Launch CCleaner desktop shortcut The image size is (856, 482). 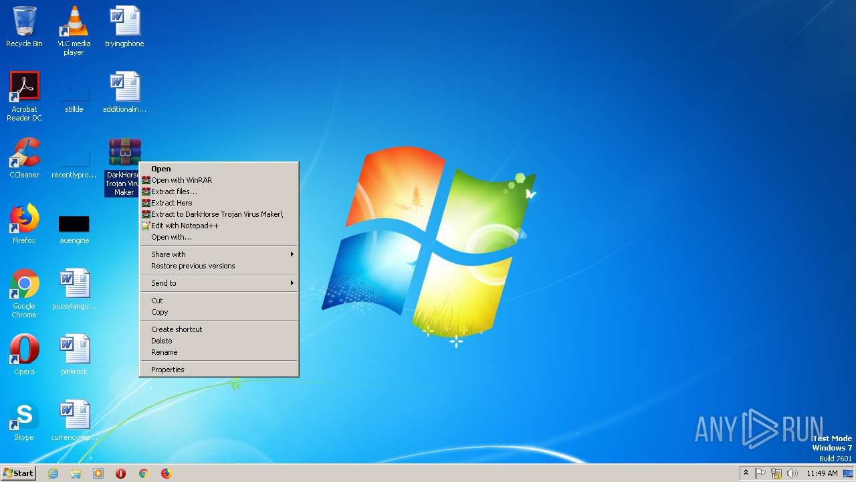click(24, 158)
